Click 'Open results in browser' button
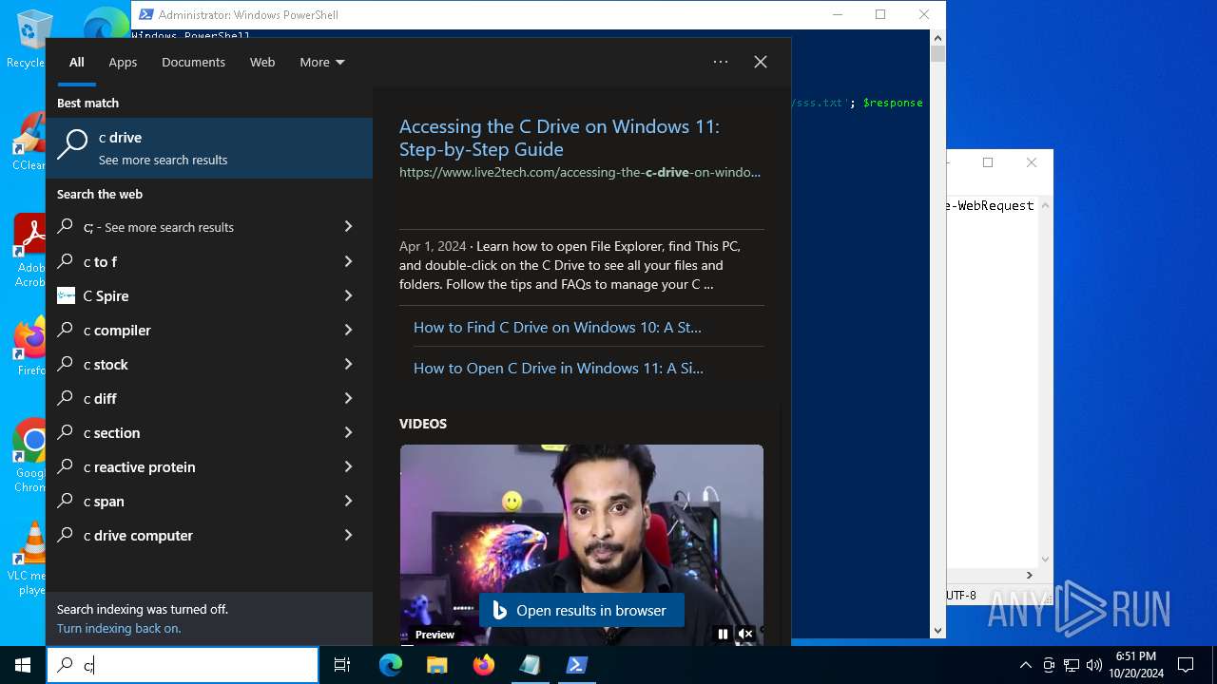Image resolution: width=1217 pixels, height=684 pixels. coord(581,611)
